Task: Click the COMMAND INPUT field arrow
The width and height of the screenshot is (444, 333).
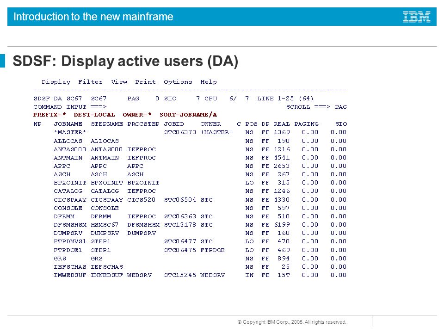Action: coord(99,107)
